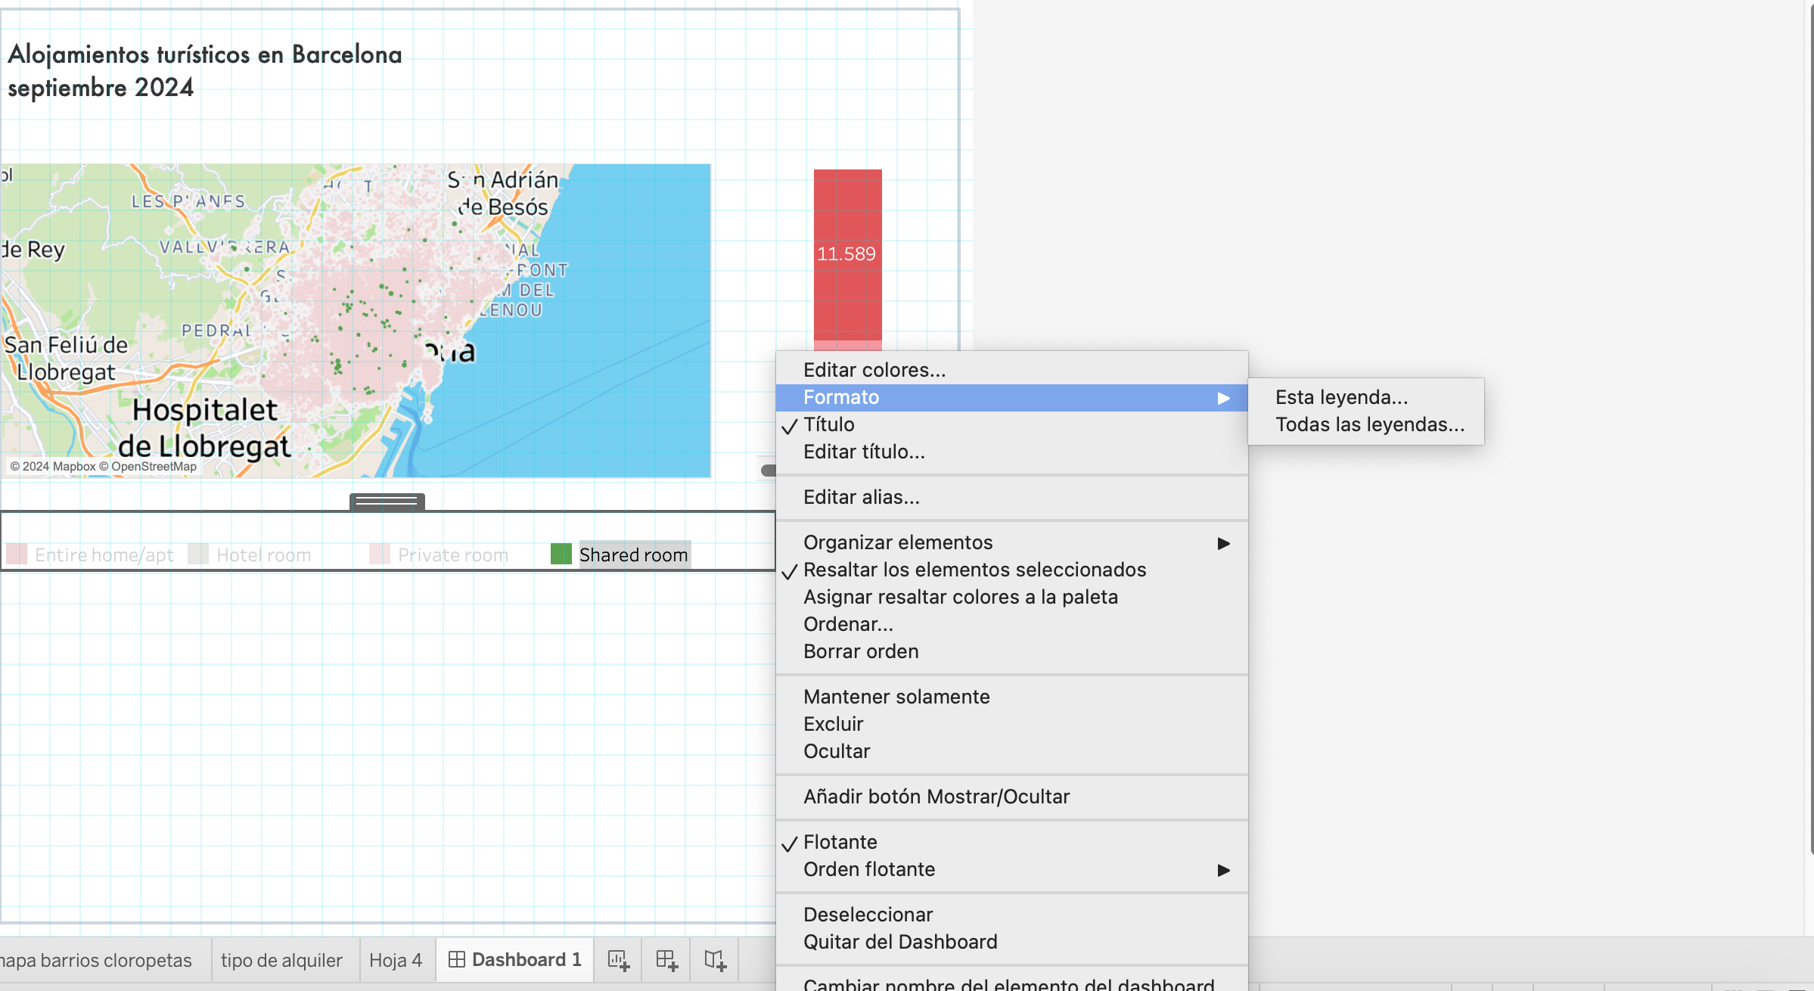Click the Dashboard 1 tab grid icon
The width and height of the screenshot is (1814, 991).
coord(457,959)
